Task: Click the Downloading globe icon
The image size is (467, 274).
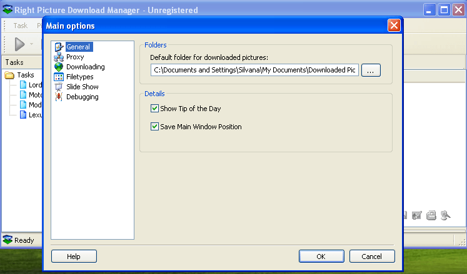Action: [59, 67]
